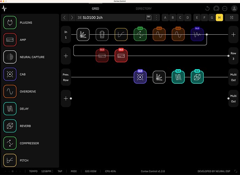
Task: Click the double-circle icon beside undo
Action: click(216, 9)
